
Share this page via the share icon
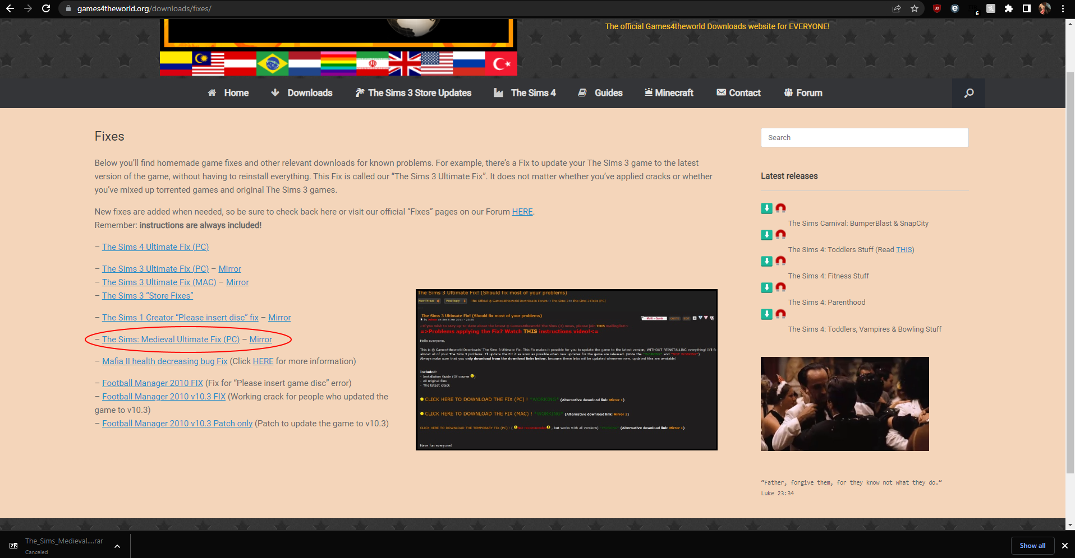coord(897,8)
